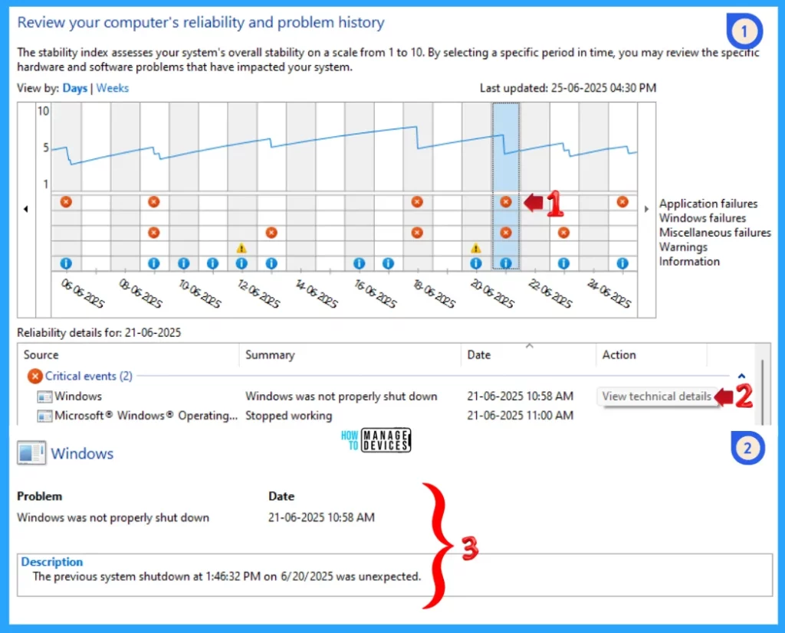Select the application failure icon on 21-06-2025
This screenshot has width=785, height=633.
(506, 201)
